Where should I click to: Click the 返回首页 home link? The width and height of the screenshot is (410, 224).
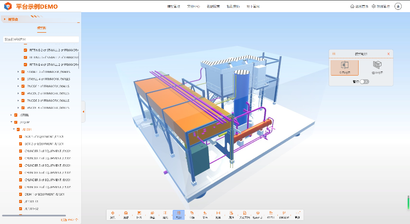coord(359,7)
